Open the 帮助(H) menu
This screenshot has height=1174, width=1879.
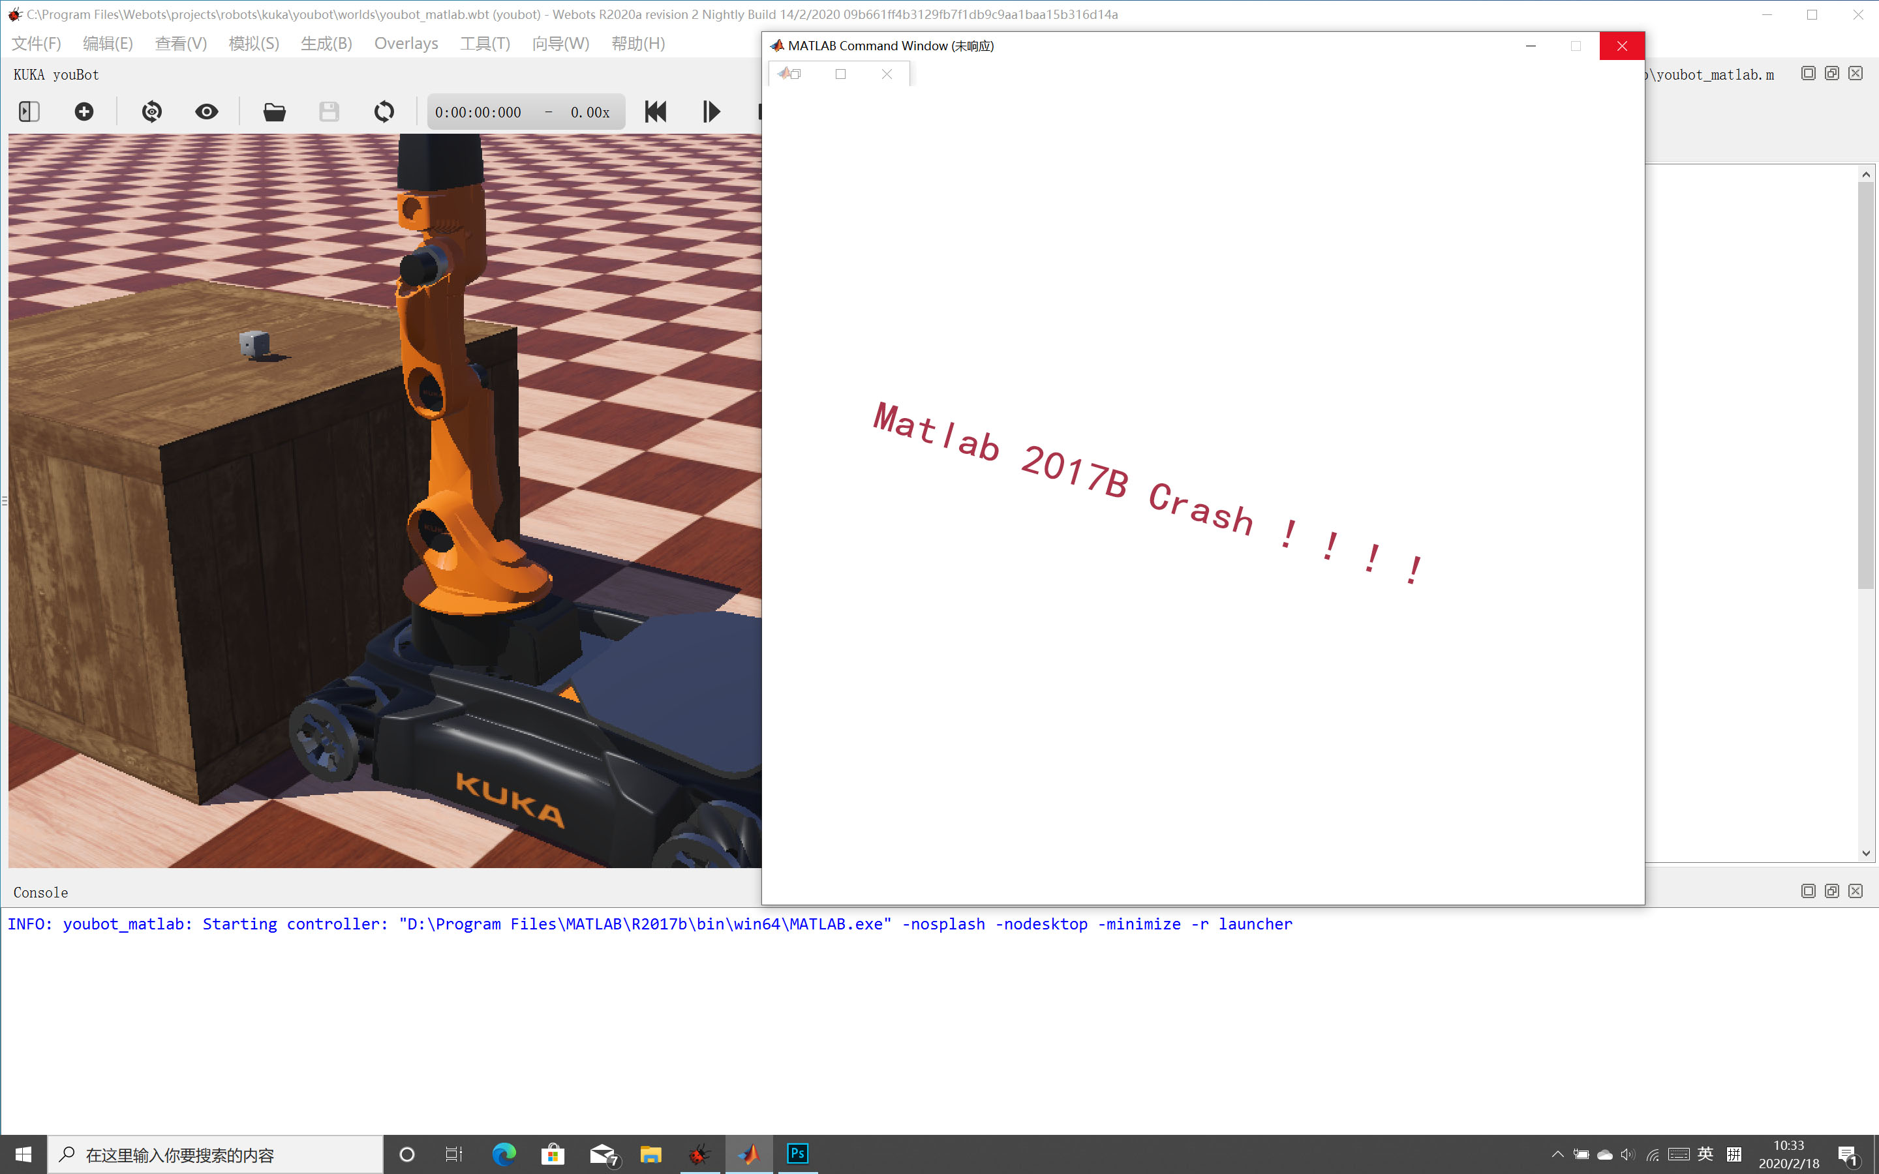[x=638, y=44]
